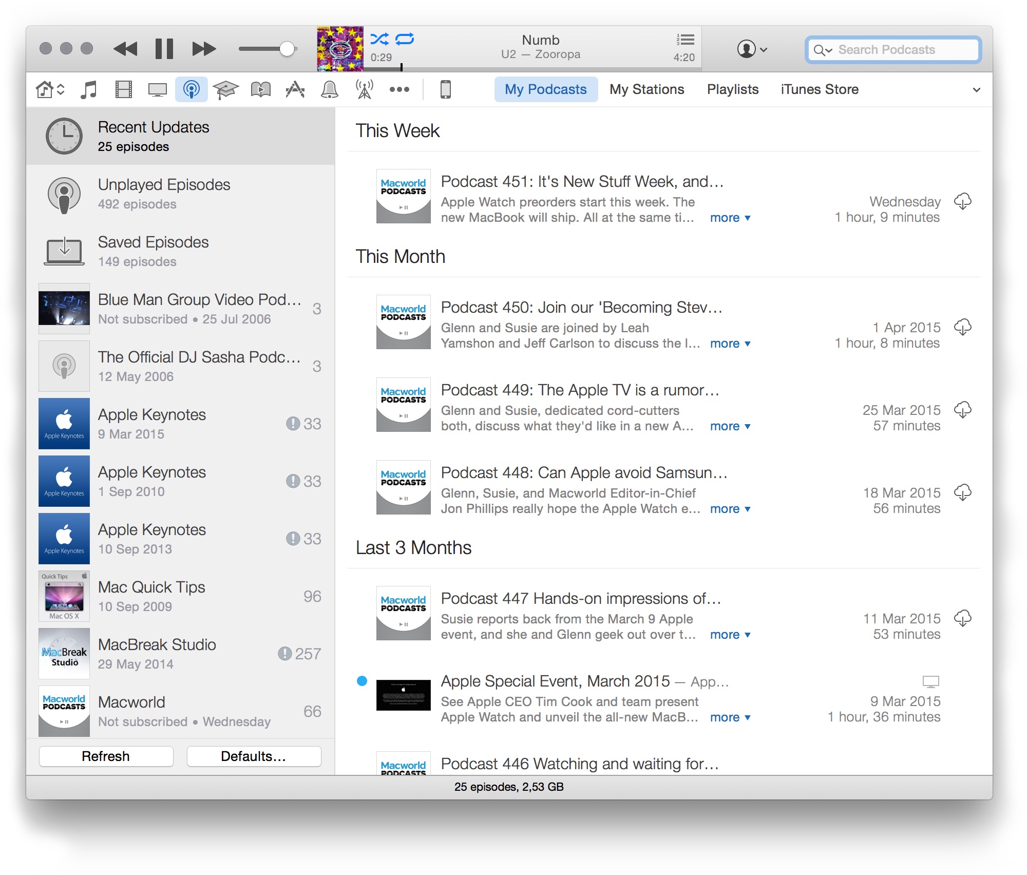Select the Podcasts library icon
Viewport: 1027px width, 875px height.
point(191,90)
